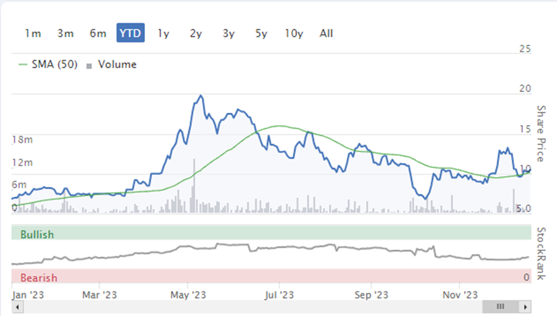Click the 12m volume axis label

[23, 163]
